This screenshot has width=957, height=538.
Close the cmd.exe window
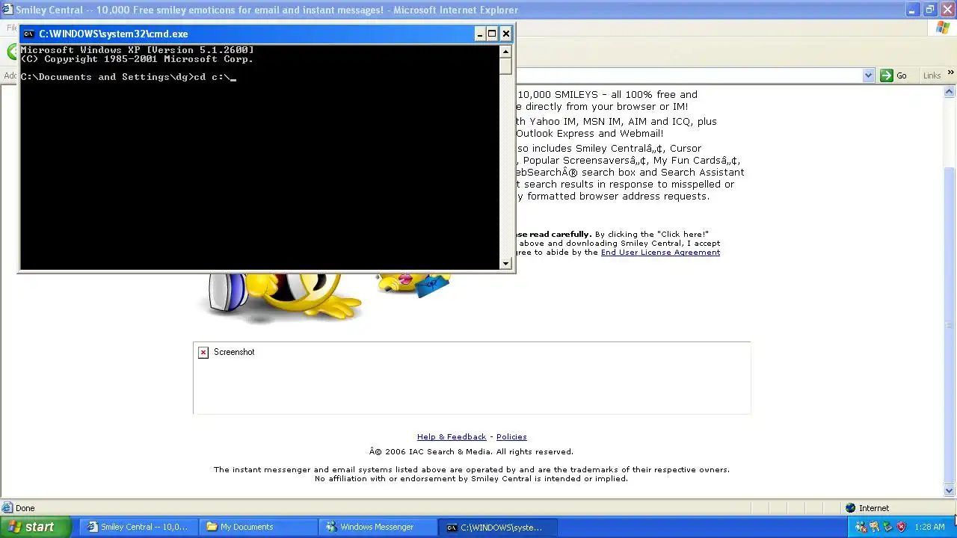tap(506, 34)
